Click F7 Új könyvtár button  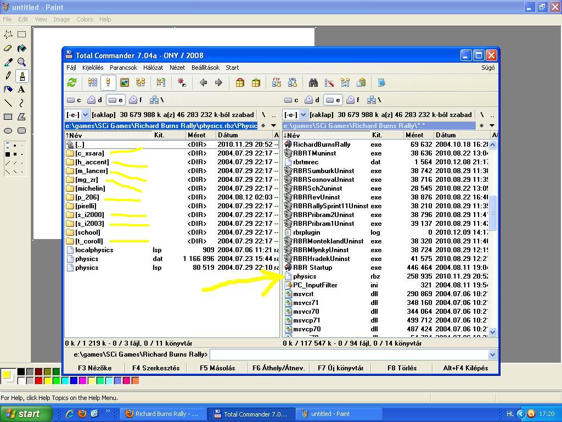pos(340,368)
